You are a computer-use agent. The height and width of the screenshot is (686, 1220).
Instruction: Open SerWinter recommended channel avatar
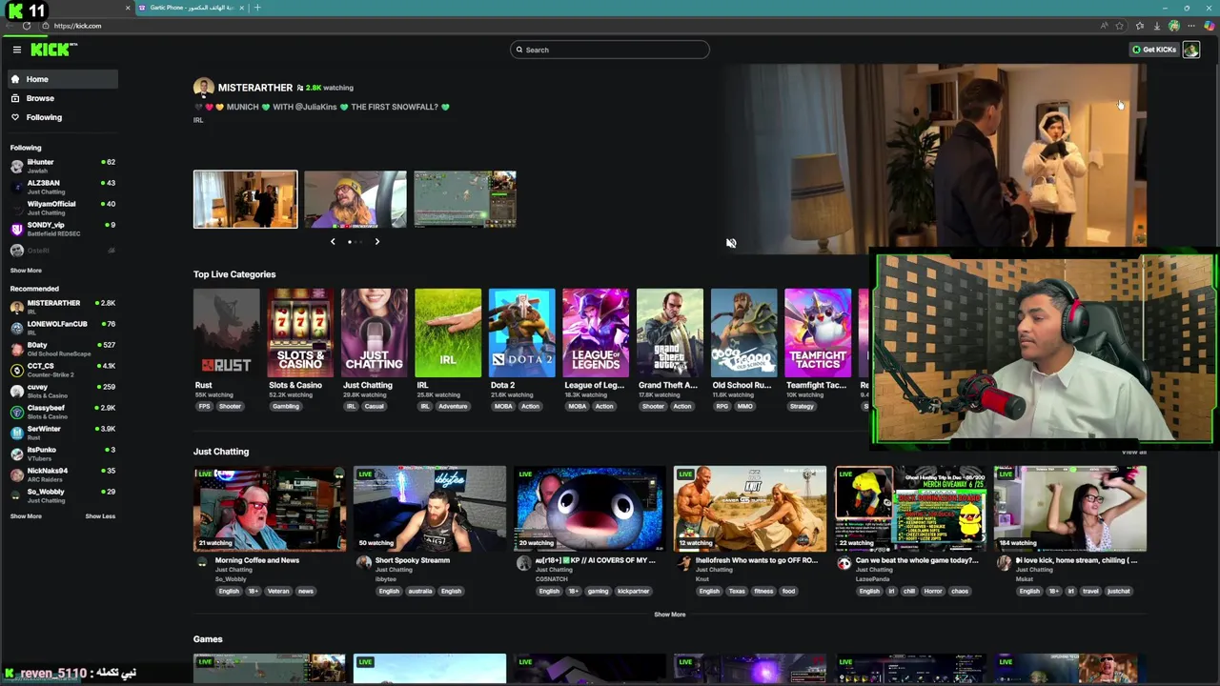coord(16,433)
